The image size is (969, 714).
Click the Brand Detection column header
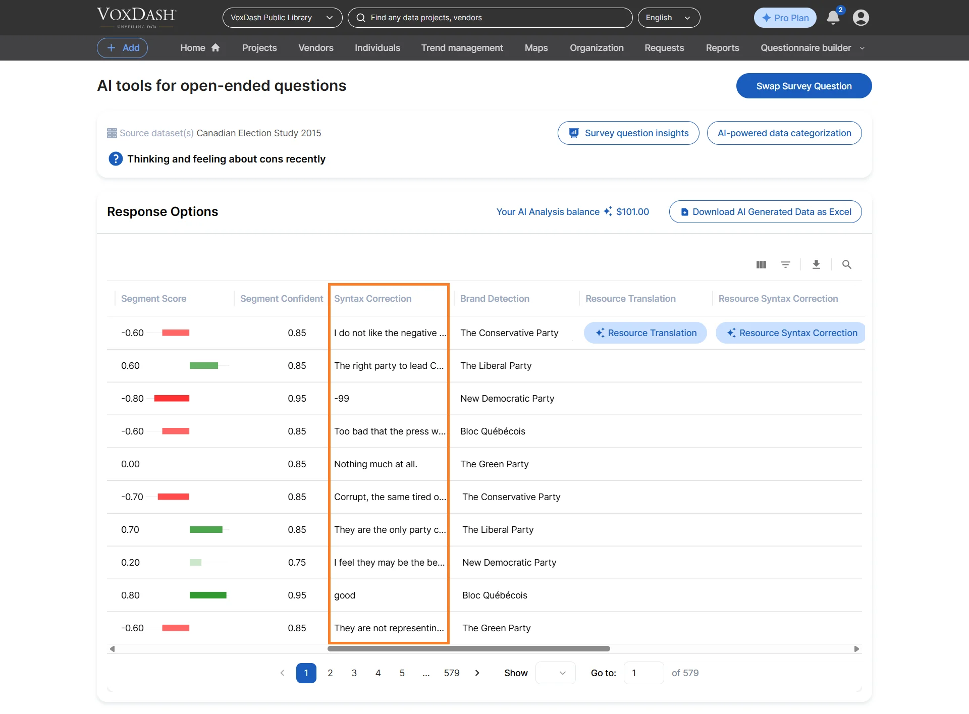point(495,298)
